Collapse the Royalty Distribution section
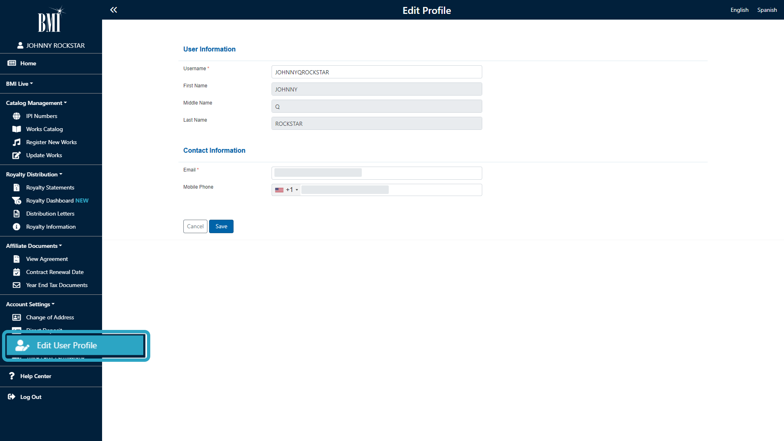 click(x=34, y=174)
